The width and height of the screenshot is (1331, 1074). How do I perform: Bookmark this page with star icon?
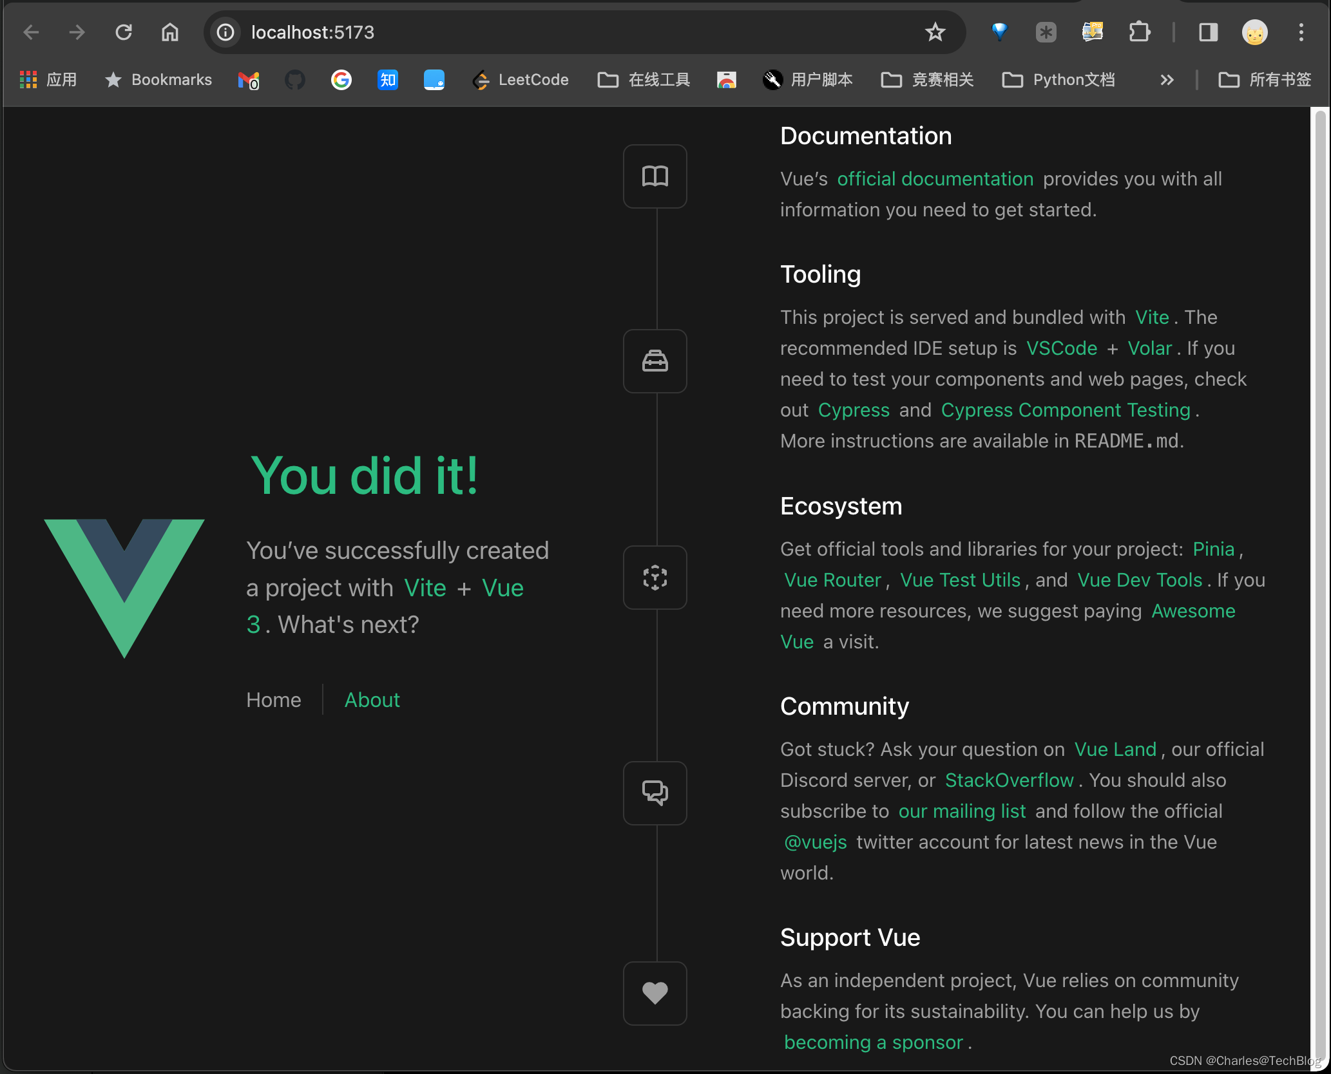935,32
